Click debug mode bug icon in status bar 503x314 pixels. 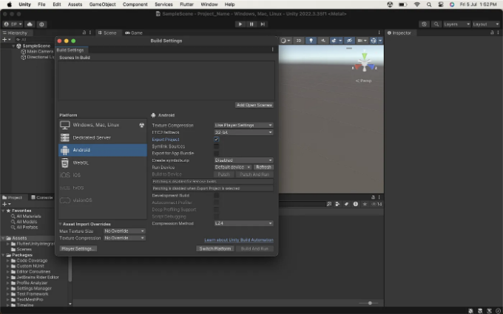point(470,311)
